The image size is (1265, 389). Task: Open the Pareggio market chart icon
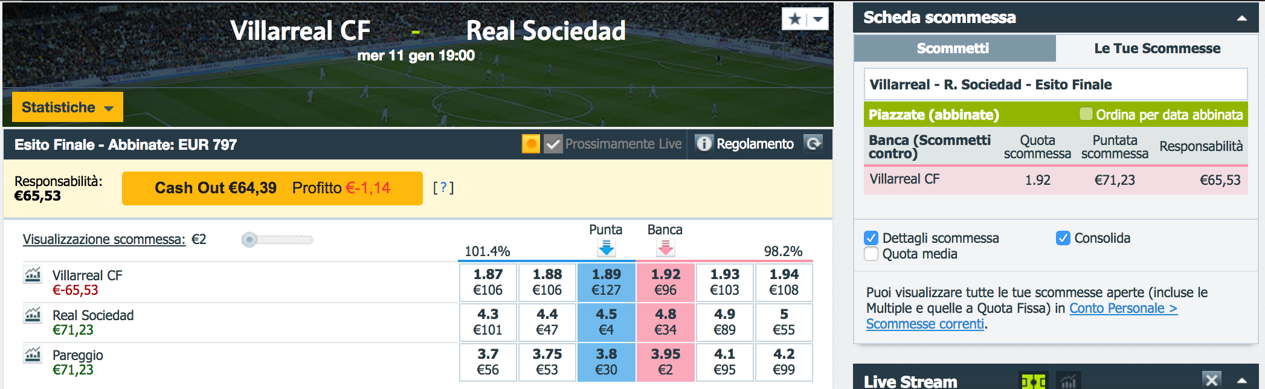coord(33,355)
